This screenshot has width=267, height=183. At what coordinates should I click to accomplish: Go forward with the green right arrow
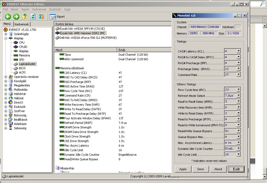pyautogui.click(x=16, y=17)
